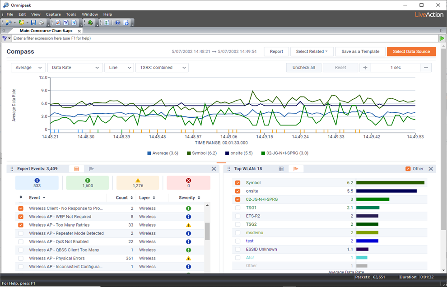Viewport: 447px width, 287px height.
Task: Open the Capture menu
Action: [x=53, y=14]
